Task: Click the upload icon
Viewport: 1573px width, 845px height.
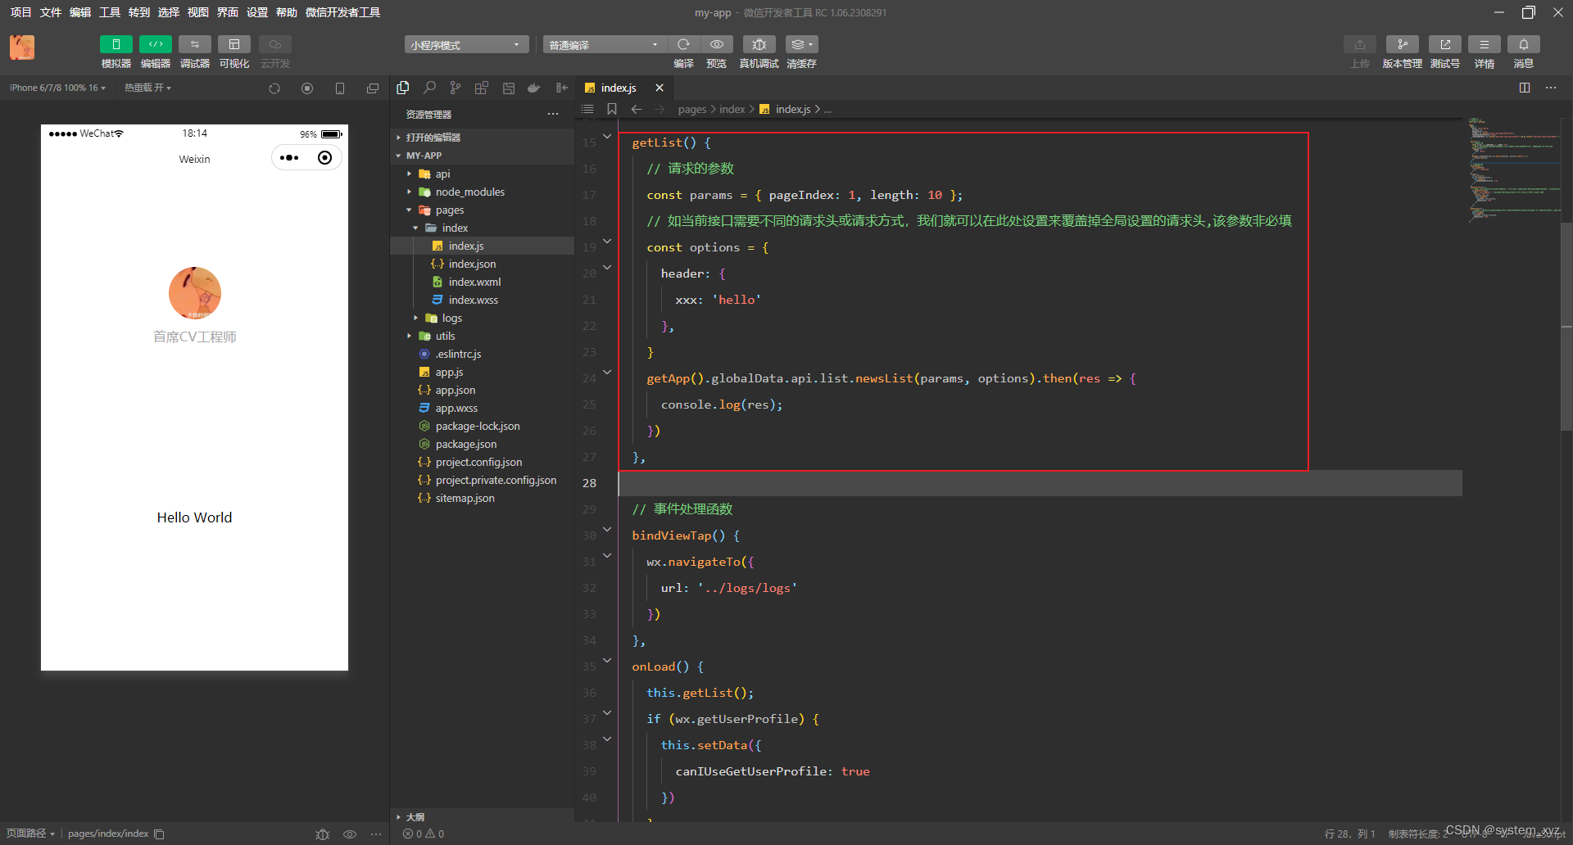Action: pyautogui.click(x=1360, y=44)
